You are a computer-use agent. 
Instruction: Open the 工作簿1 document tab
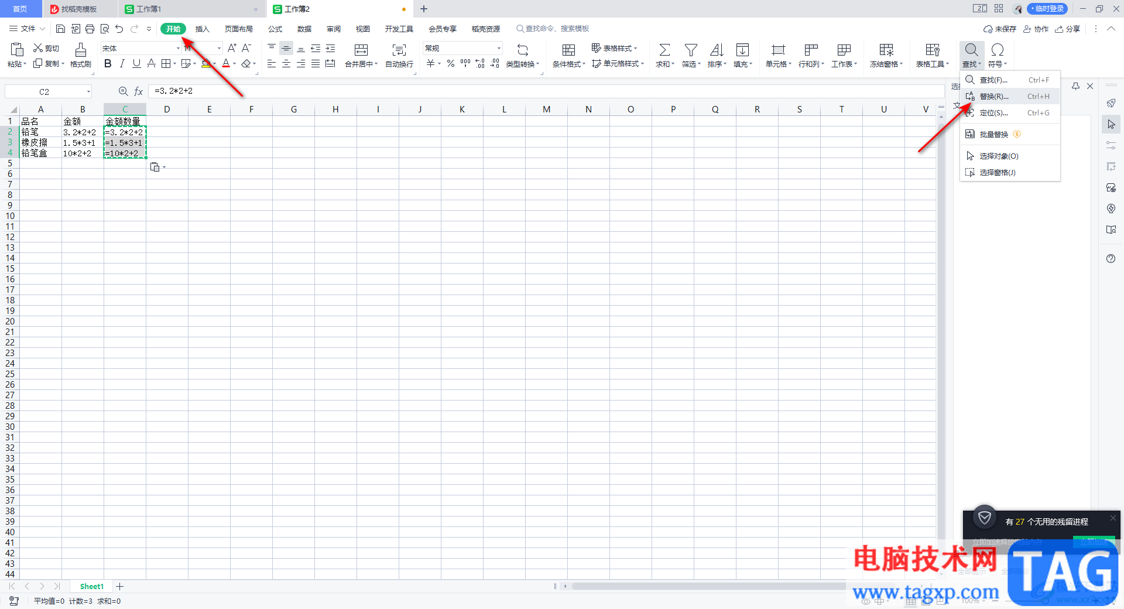click(191, 9)
